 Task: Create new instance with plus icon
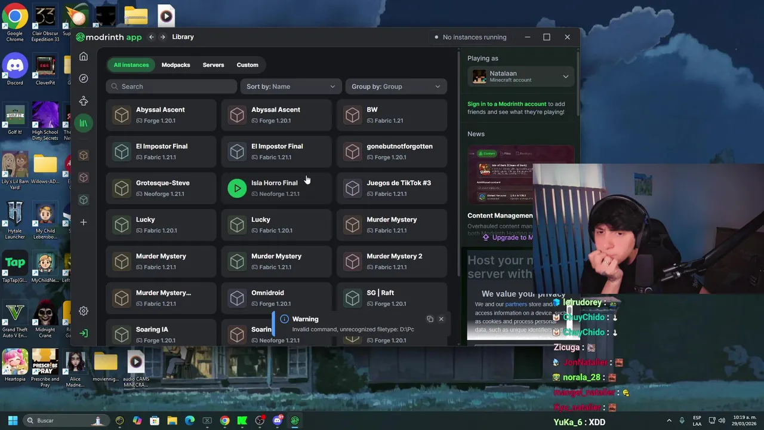(84, 222)
